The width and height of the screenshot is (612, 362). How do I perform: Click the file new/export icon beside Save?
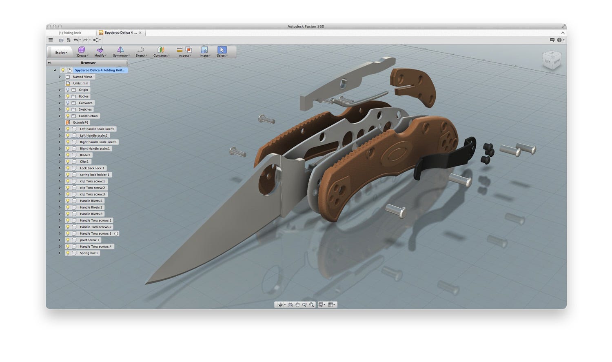69,40
